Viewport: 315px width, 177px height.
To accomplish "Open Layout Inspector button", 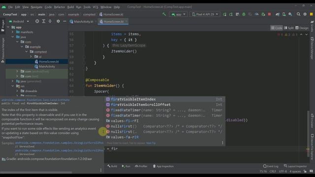I will (x=295, y=166).
